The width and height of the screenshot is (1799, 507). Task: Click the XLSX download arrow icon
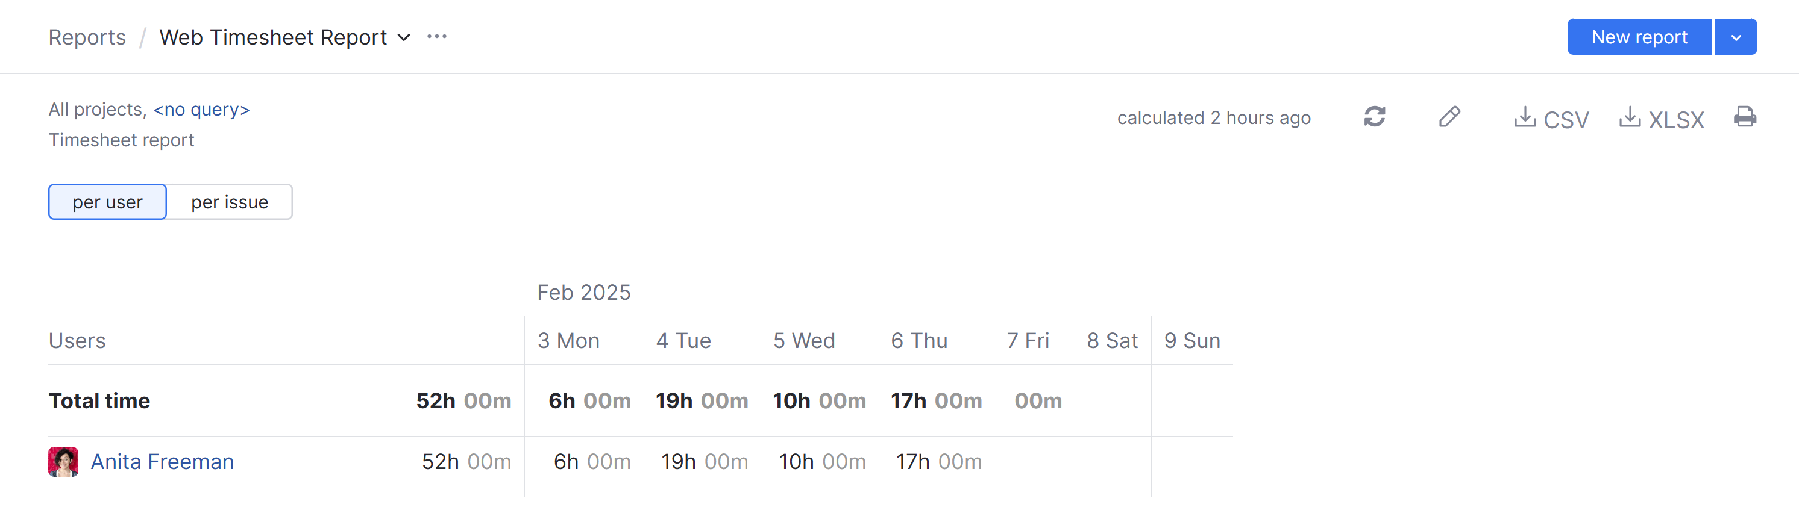pos(1630,117)
